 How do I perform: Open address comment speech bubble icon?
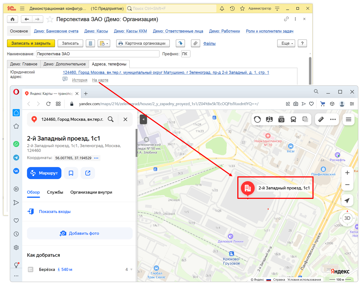pos(65,79)
